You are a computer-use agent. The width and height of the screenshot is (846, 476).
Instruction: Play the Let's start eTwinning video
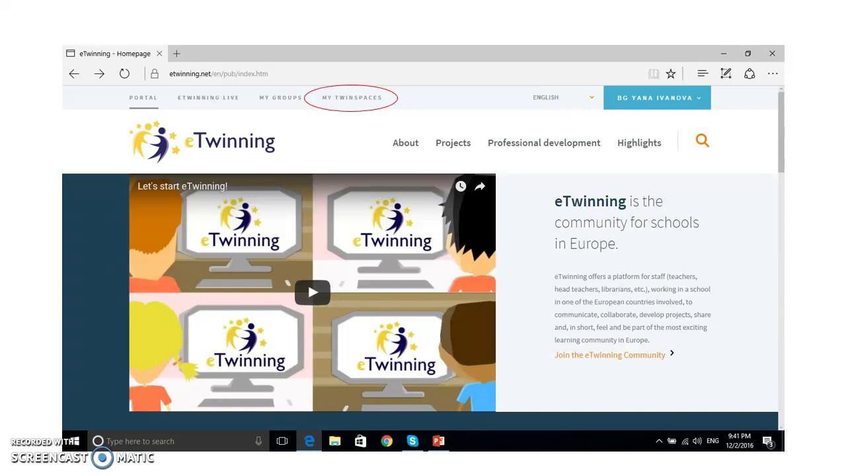click(312, 293)
